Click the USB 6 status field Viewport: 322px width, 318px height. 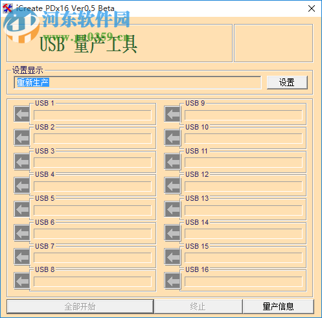point(93,234)
